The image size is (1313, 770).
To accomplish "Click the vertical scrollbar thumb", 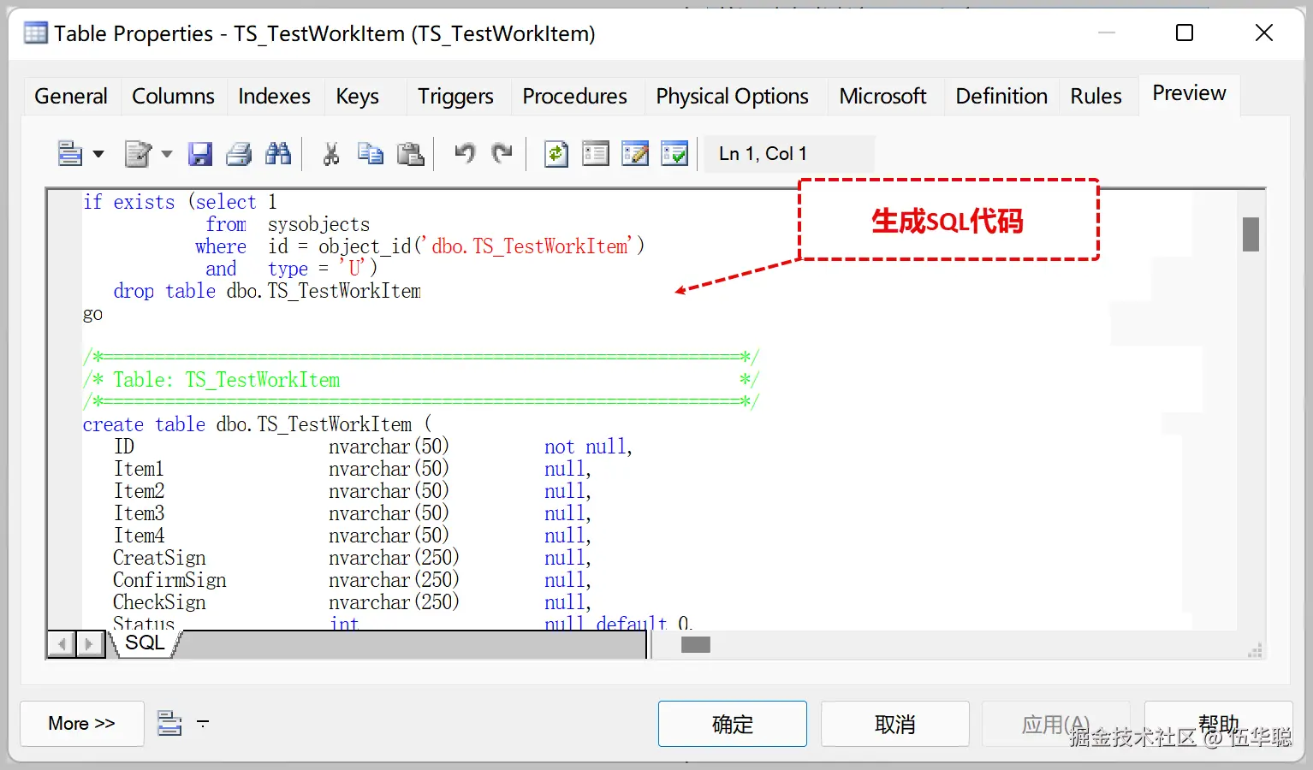I will click(1251, 234).
